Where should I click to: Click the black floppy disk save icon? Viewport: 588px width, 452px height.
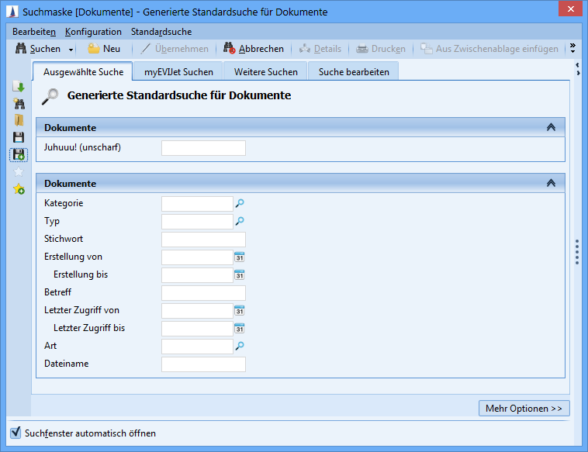[19, 137]
